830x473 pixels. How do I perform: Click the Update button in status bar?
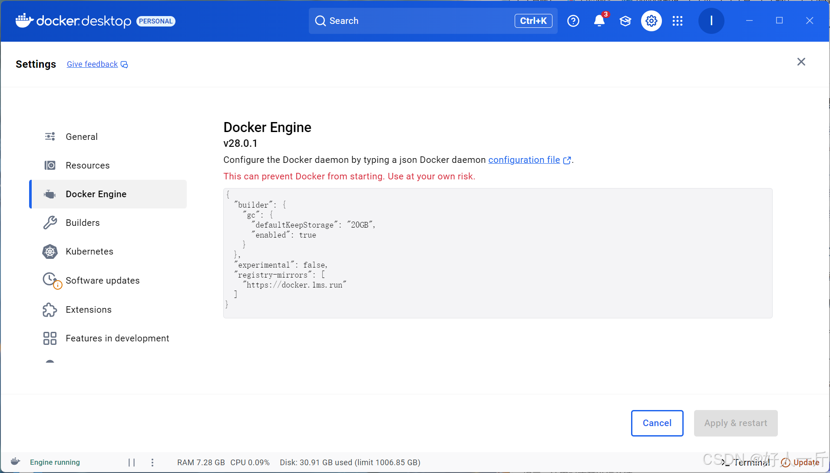click(x=800, y=463)
